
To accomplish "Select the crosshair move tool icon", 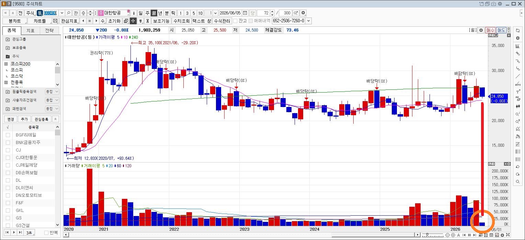I will (133, 21).
